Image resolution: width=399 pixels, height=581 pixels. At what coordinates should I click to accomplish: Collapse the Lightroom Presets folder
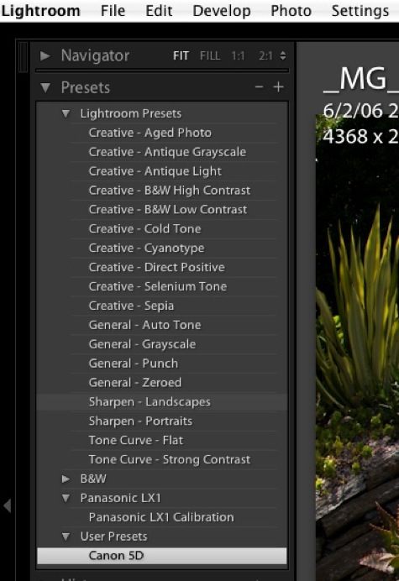66,113
